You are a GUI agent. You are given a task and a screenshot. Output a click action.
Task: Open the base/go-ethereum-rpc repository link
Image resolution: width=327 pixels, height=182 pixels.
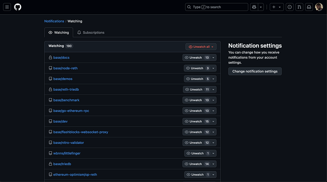click(71, 111)
